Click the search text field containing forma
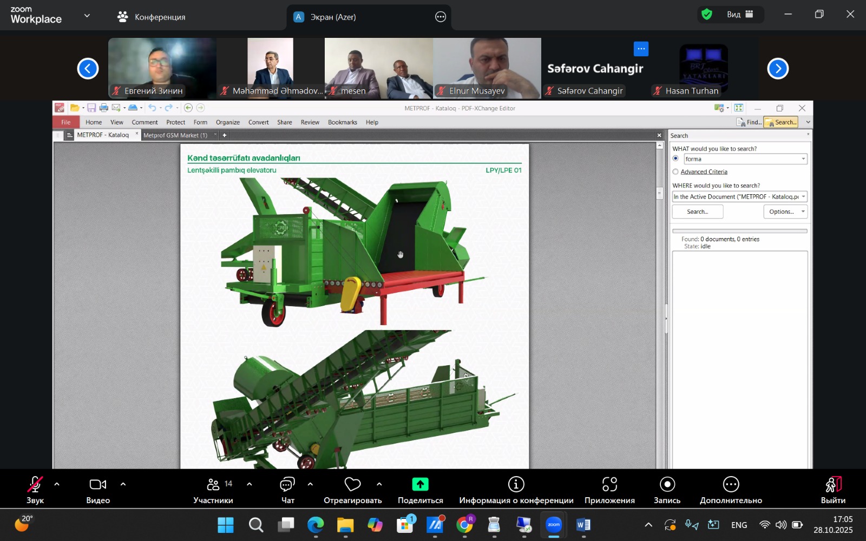This screenshot has height=541, width=866. pyautogui.click(x=742, y=159)
